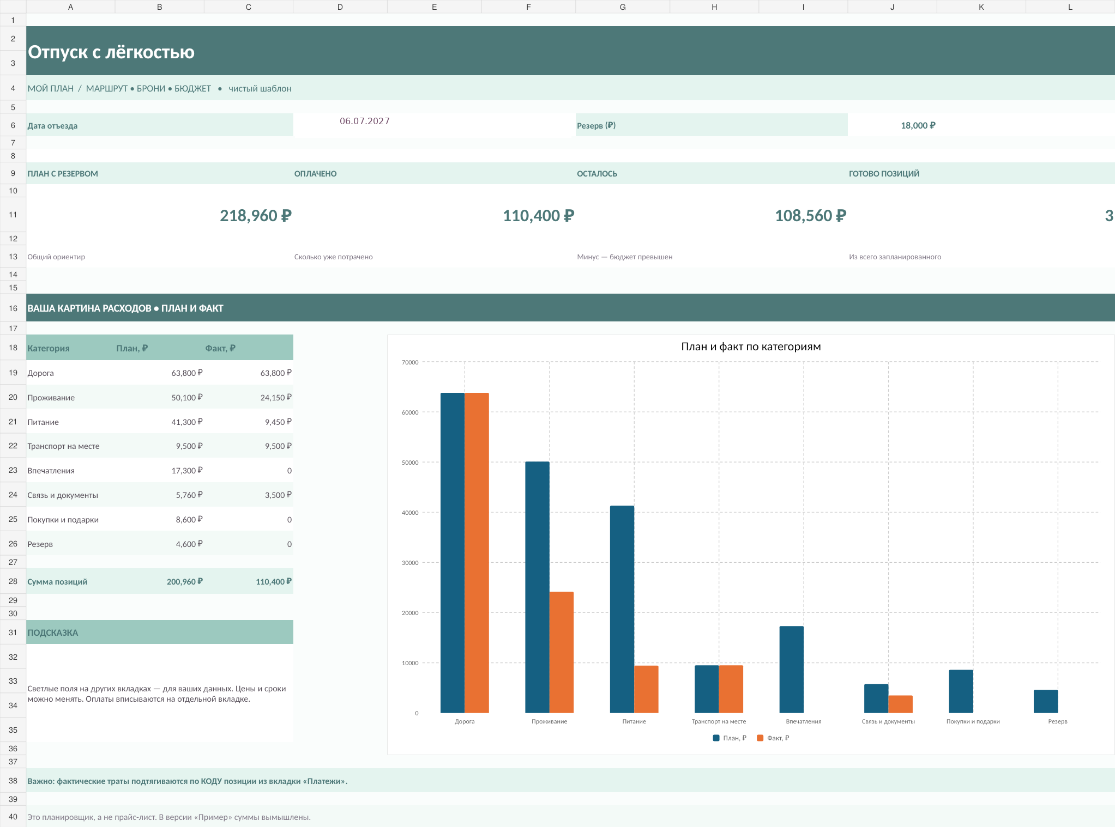Click the chart title План и факт по категориям
This screenshot has width=1115, height=827.
point(751,346)
